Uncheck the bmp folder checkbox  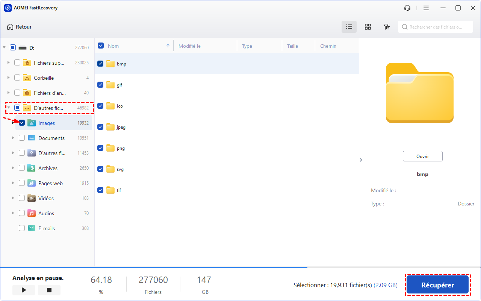100,64
